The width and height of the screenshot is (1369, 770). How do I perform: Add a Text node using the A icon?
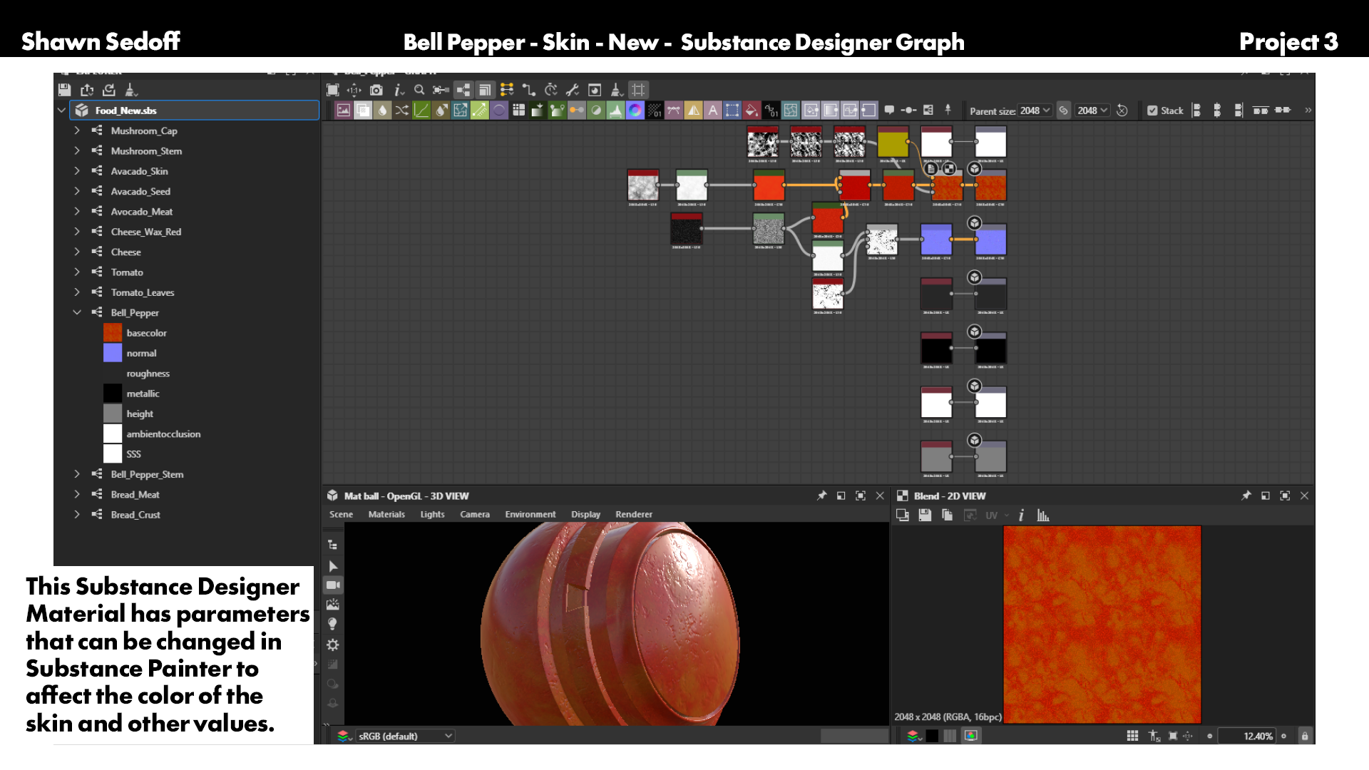click(x=712, y=111)
